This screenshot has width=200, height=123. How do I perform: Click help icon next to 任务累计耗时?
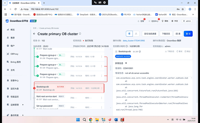coord(127,46)
